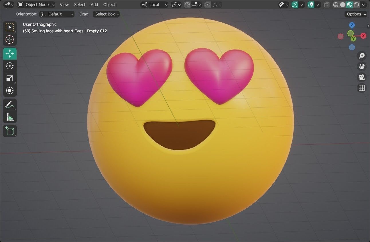Select the Annotate pencil tool

pyautogui.click(x=10, y=105)
